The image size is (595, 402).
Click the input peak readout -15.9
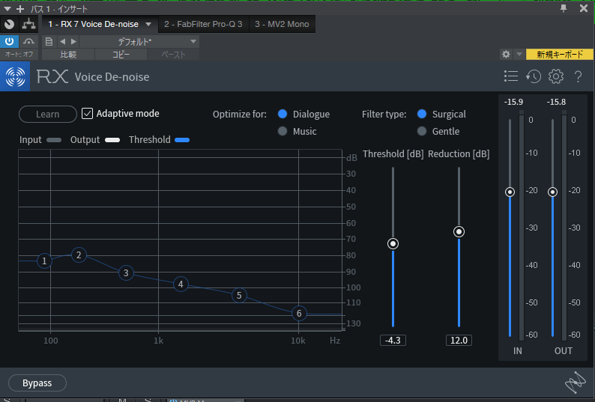[513, 102]
